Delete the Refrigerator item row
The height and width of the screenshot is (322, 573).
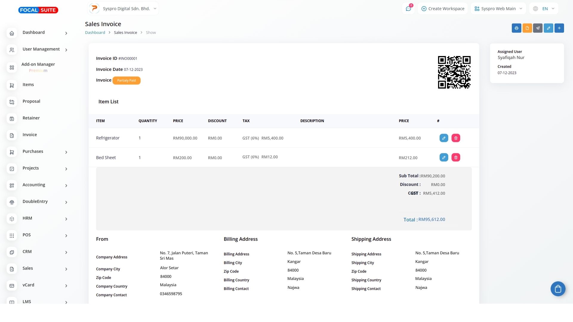(455, 138)
